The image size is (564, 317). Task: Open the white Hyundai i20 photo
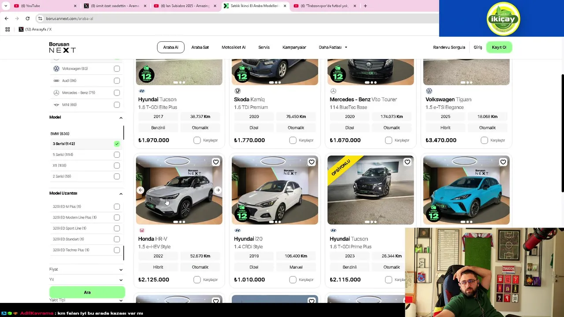(275, 190)
